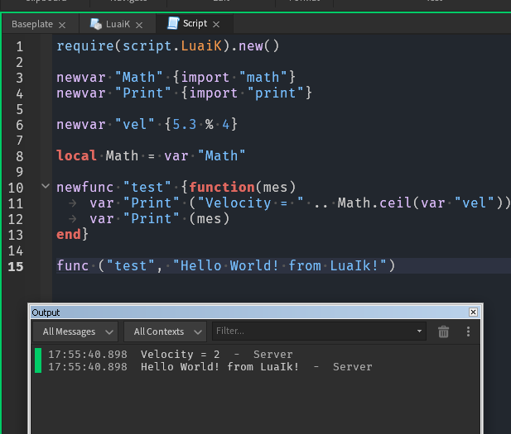Image resolution: width=511 pixels, height=434 pixels.
Task: Switch to the Baseplate tab
Action: [31, 25]
